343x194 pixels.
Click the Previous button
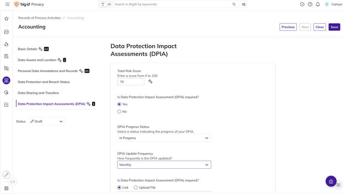(288, 27)
